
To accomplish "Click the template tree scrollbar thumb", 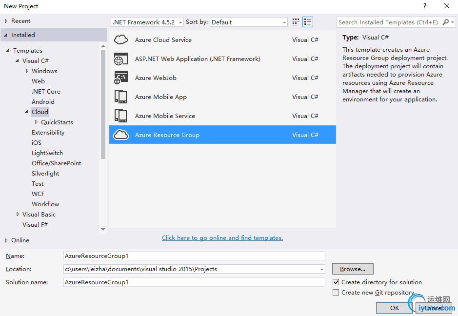I will [103, 104].
